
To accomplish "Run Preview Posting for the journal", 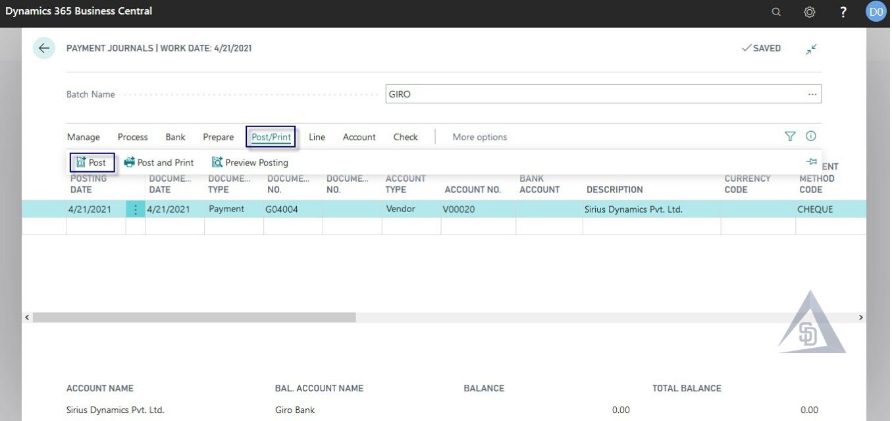I will [249, 162].
